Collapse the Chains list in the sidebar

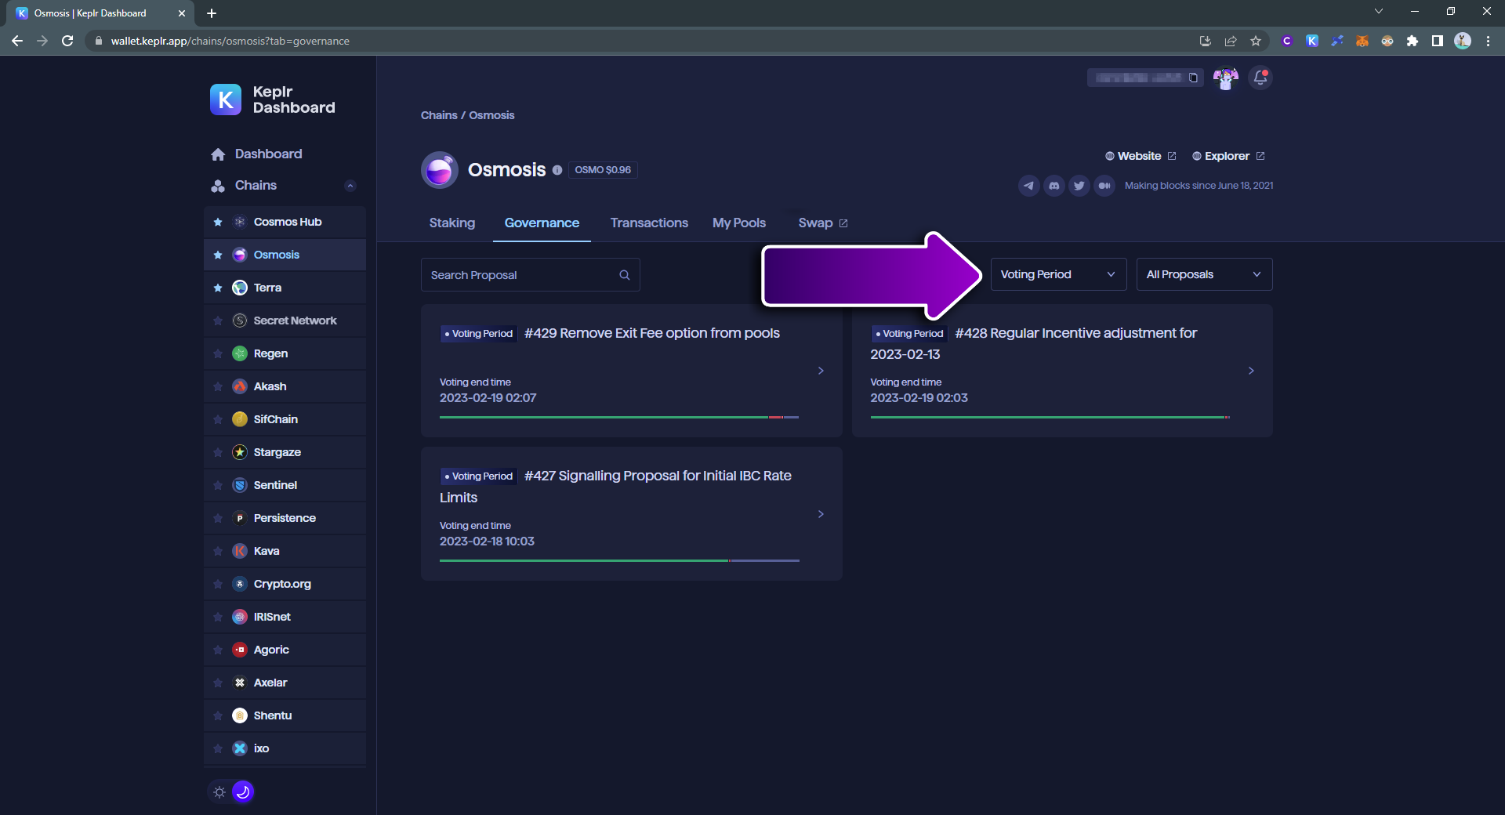[x=350, y=186]
